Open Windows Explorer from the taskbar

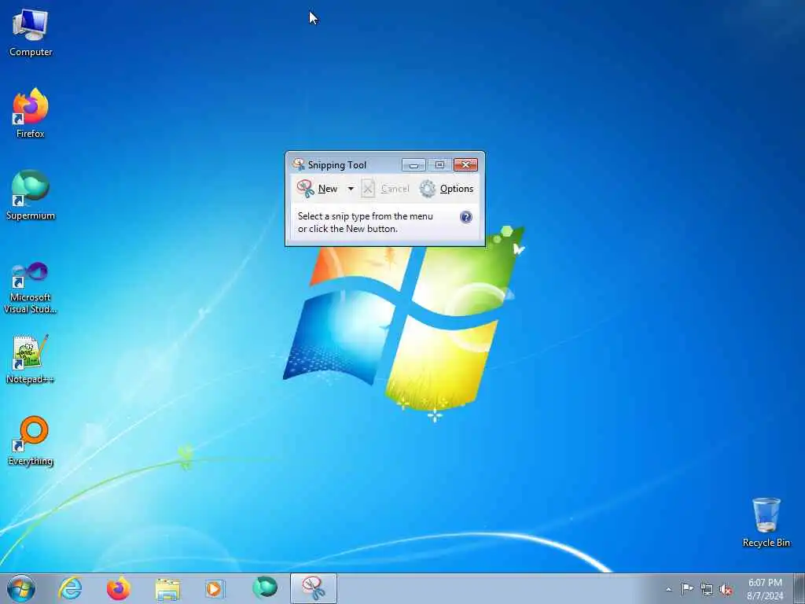[167, 588]
